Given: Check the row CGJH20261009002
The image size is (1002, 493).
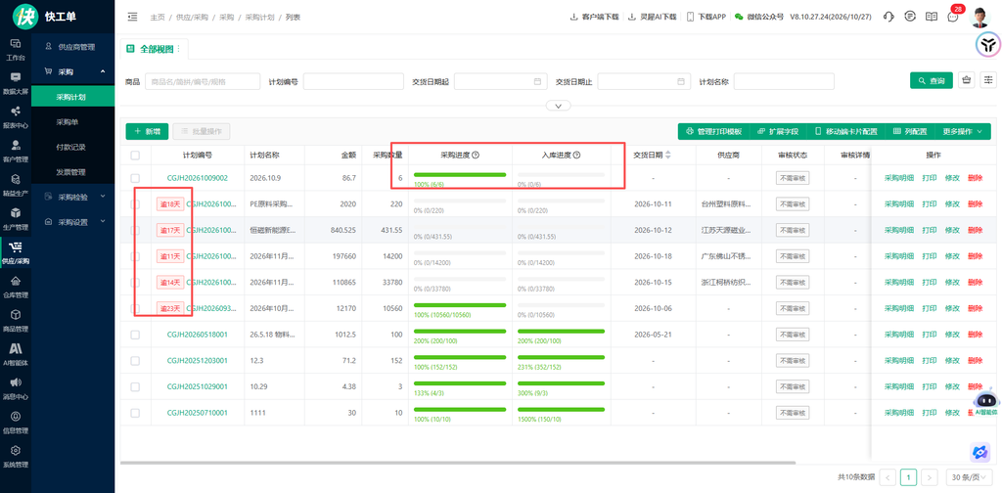Looking at the screenshot, I should coord(135,177).
